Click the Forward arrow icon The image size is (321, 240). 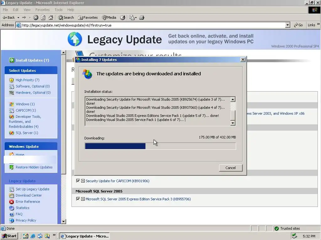click(24, 17)
